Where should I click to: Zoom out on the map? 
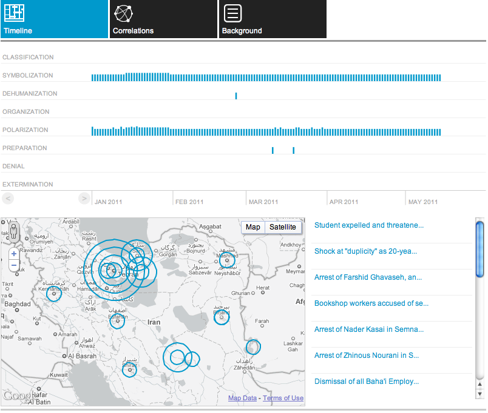click(13, 265)
